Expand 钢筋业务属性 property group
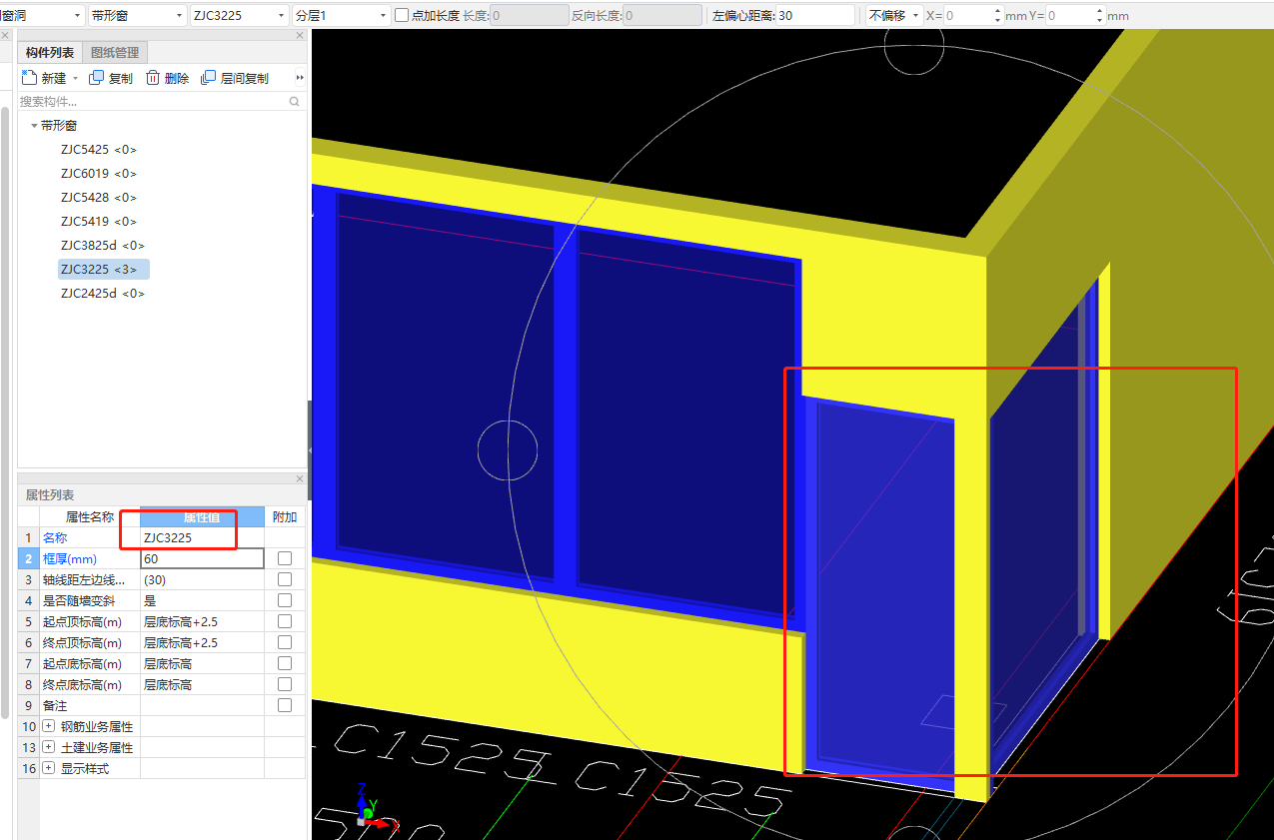Image resolution: width=1274 pixels, height=840 pixels. (x=48, y=726)
